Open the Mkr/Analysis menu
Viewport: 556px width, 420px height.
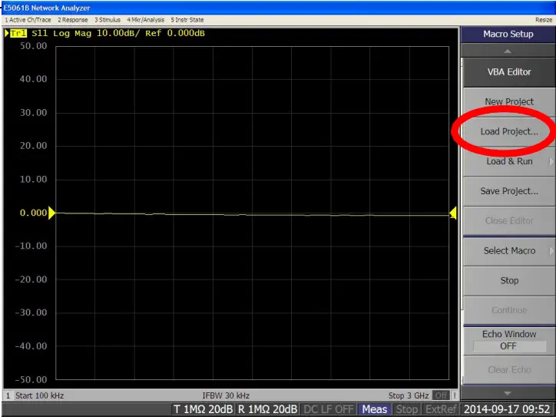146,20
